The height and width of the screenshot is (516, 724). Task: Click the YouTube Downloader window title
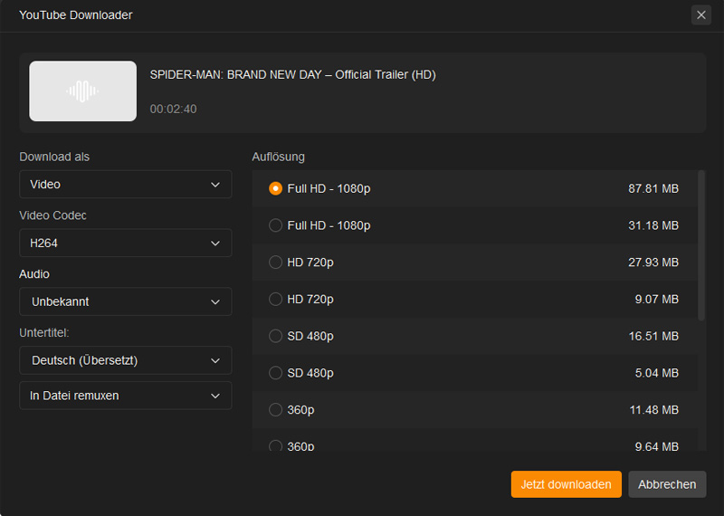[76, 15]
